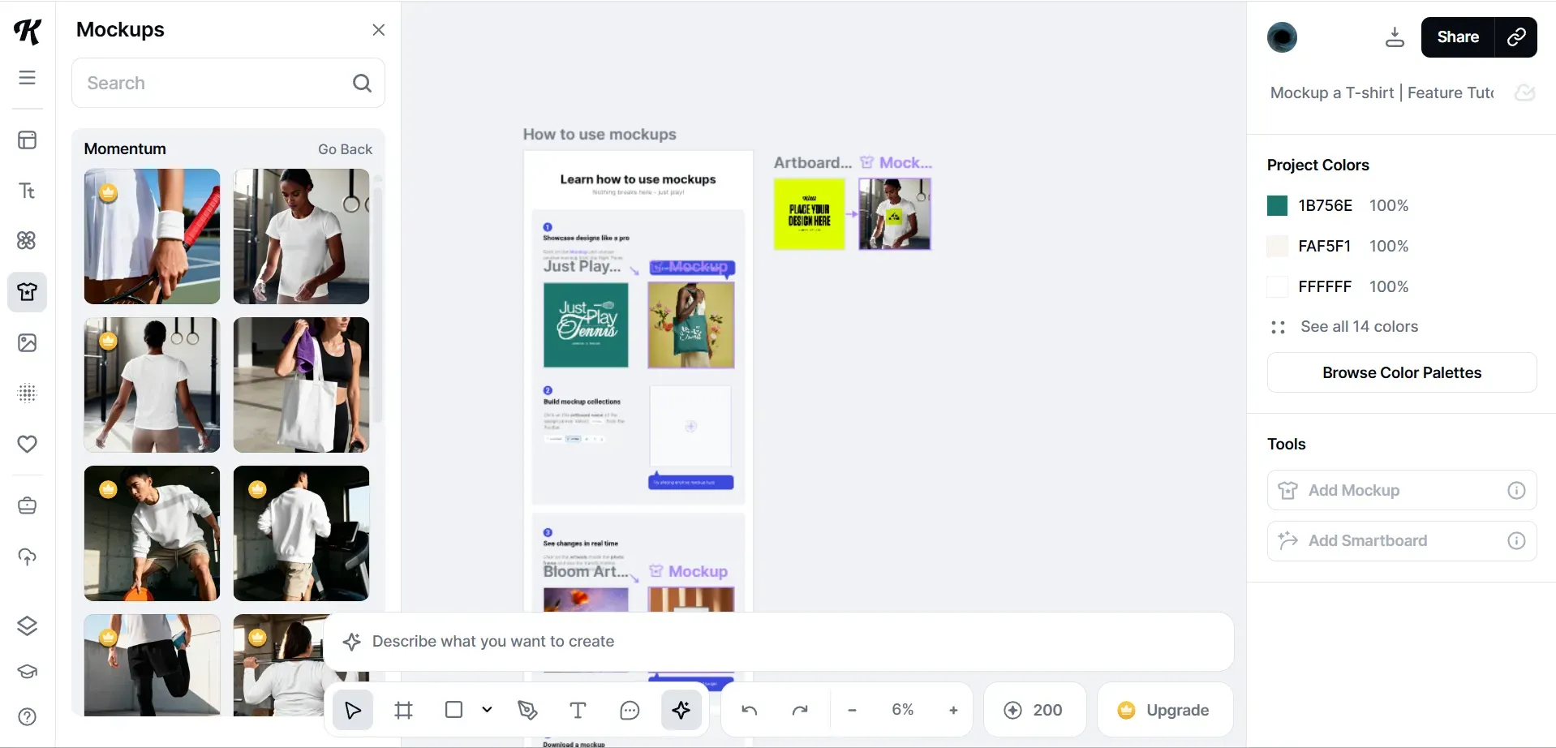Expand See all 14 colors
Image resolution: width=1556 pixels, height=748 pixels.
[1359, 327]
